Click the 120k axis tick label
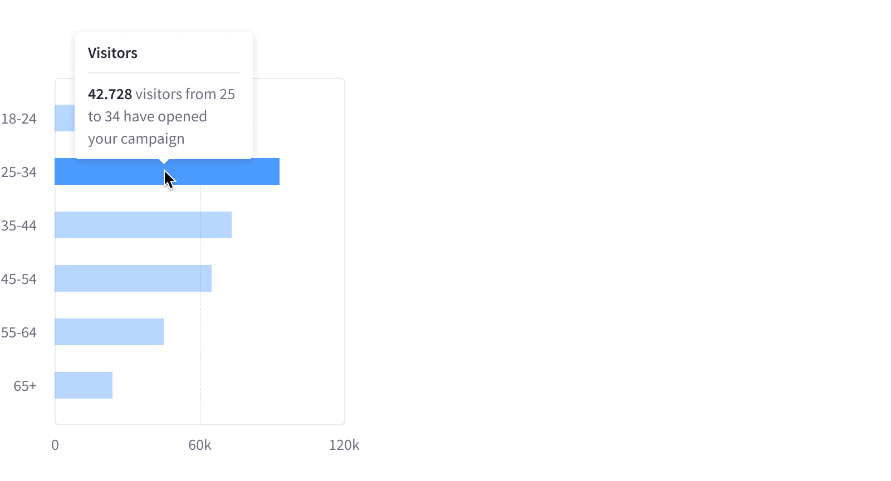 [x=344, y=445]
